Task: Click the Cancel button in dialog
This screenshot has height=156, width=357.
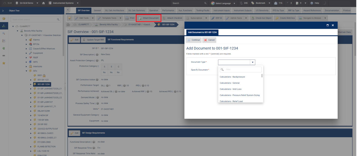Action: click(209, 40)
